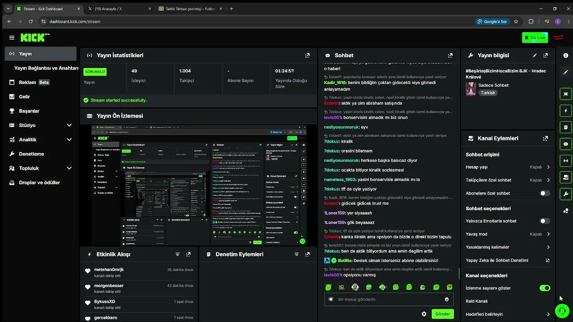Toggle moderation notes icon in right rail
573x322 pixels.
pos(566,127)
